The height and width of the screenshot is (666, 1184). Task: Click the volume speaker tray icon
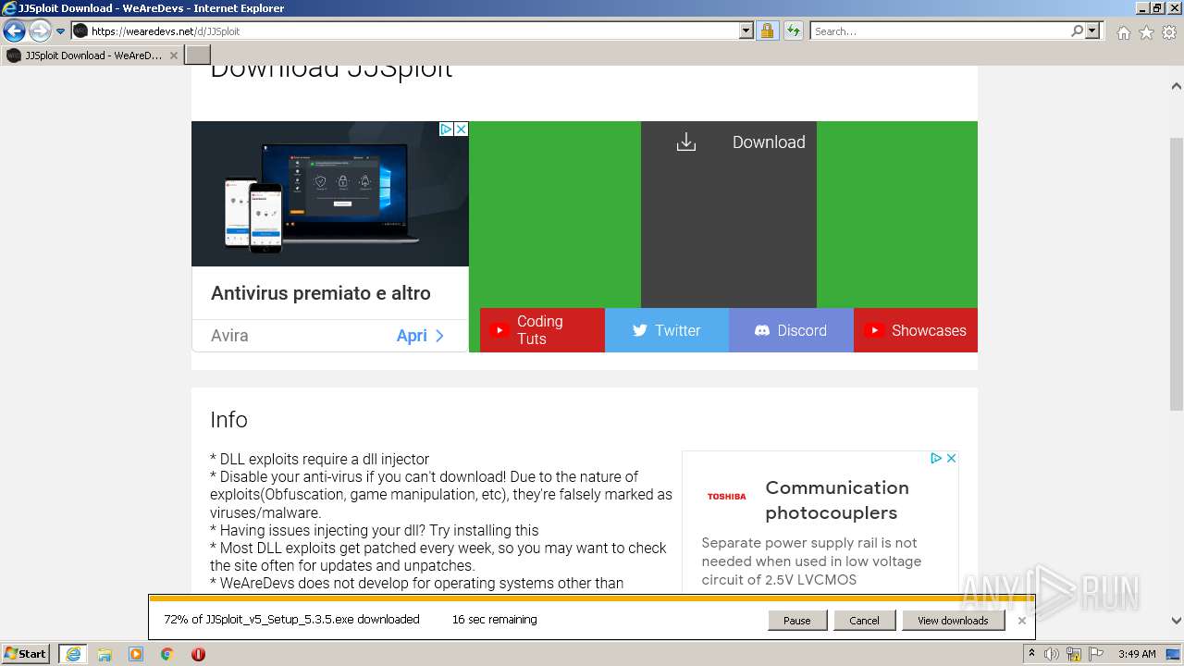coord(1052,654)
